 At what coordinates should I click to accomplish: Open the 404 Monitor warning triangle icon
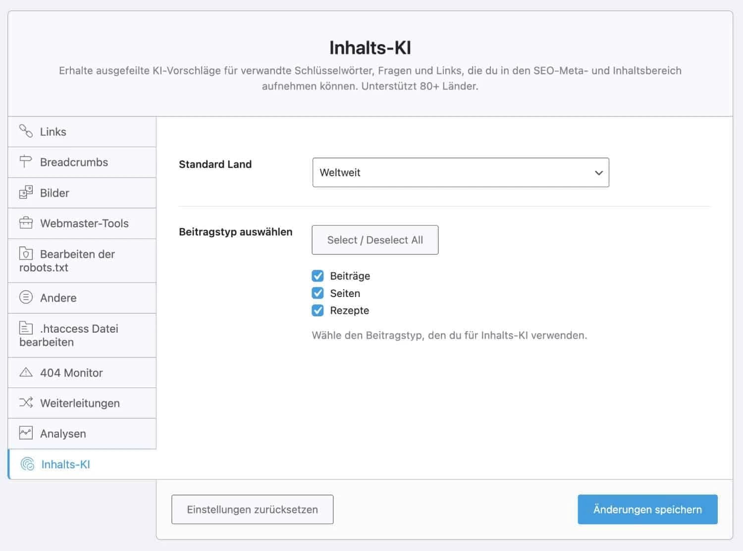(26, 372)
